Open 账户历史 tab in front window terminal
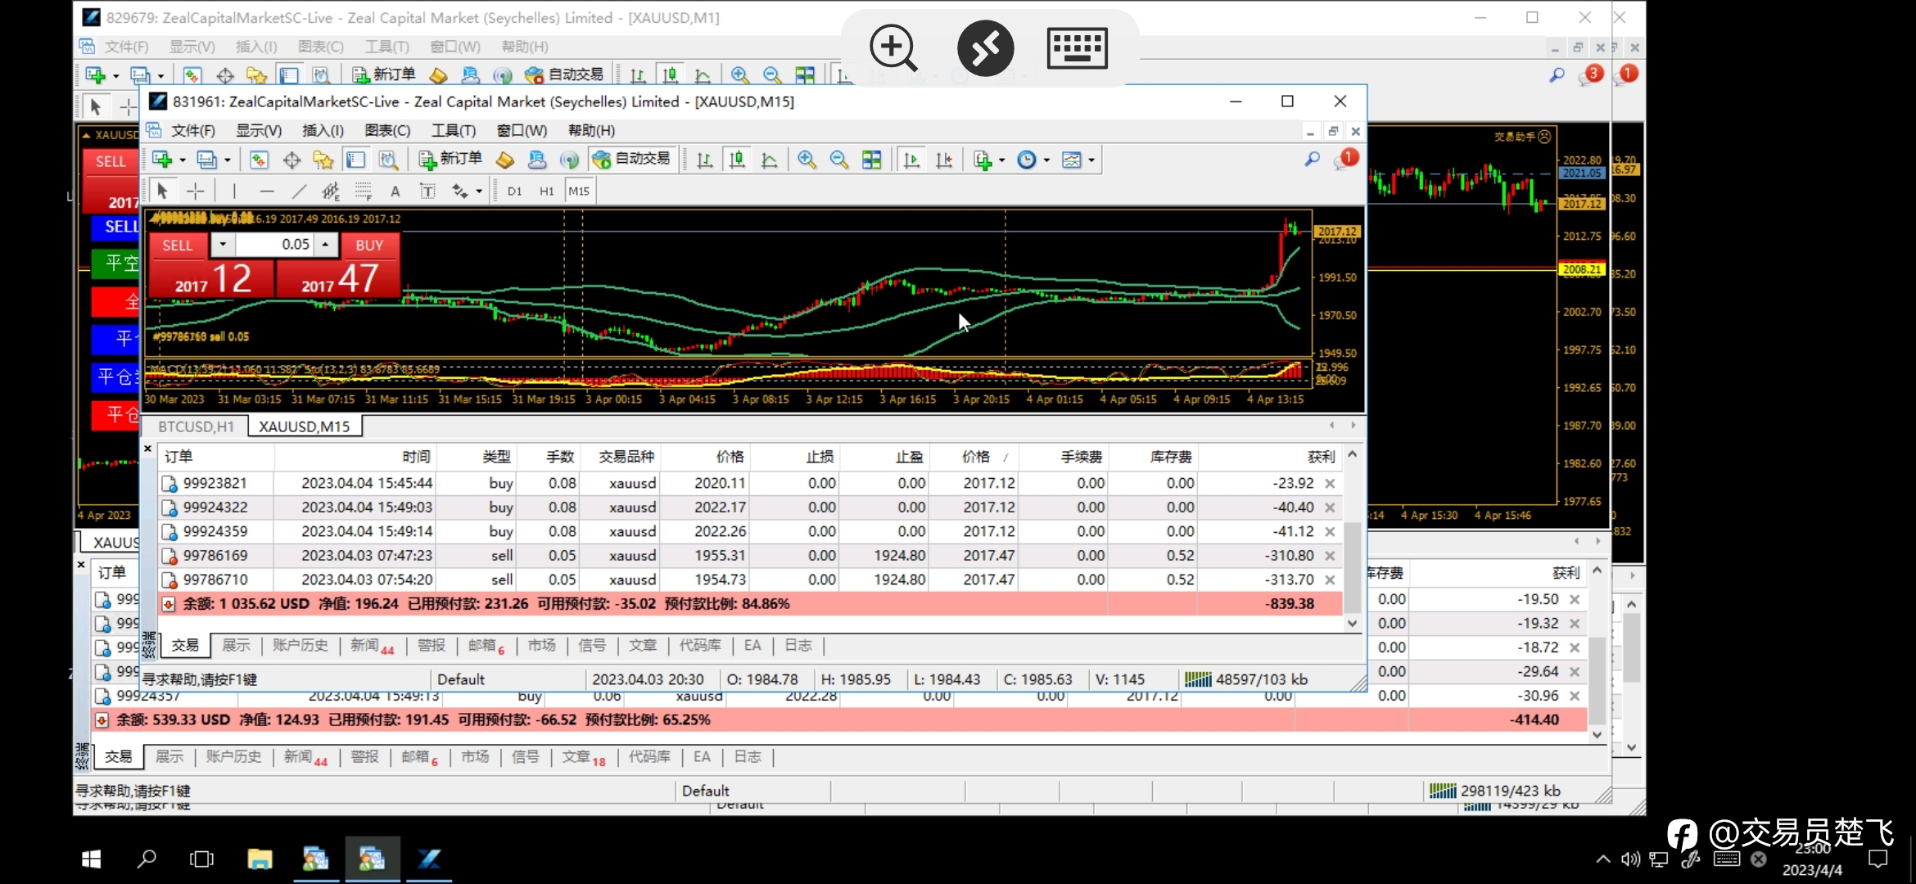The width and height of the screenshot is (1916, 884). [x=300, y=646]
